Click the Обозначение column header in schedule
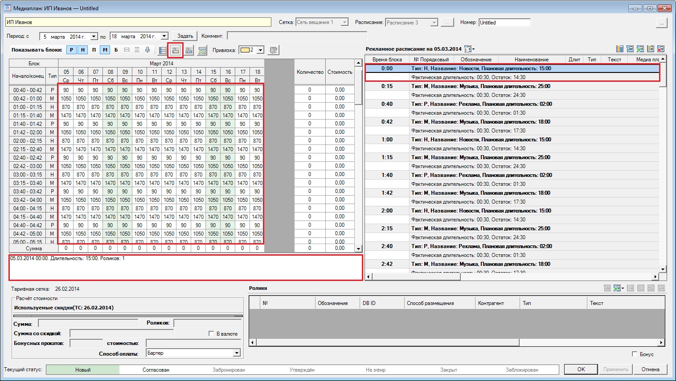Image resolution: width=676 pixels, height=381 pixels. coord(476,59)
